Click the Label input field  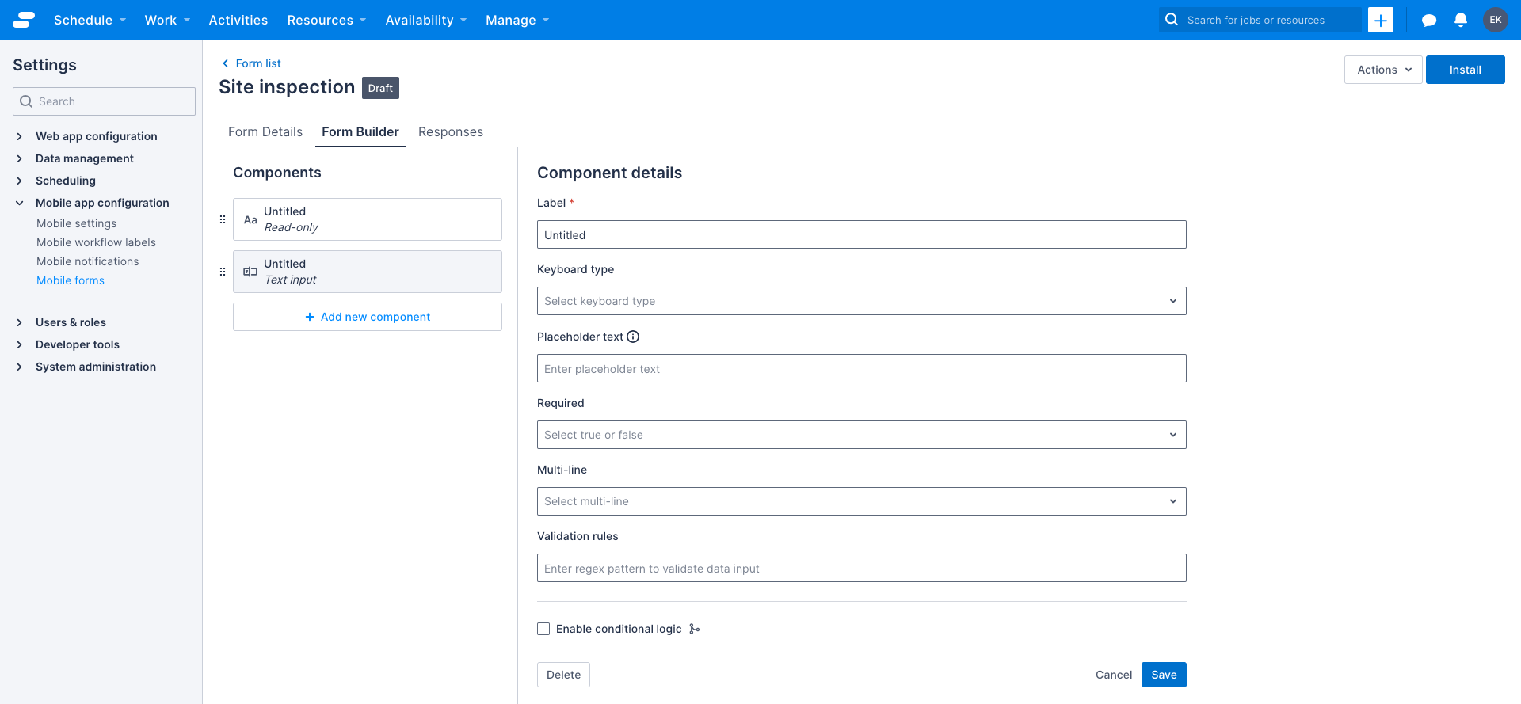tap(862, 234)
